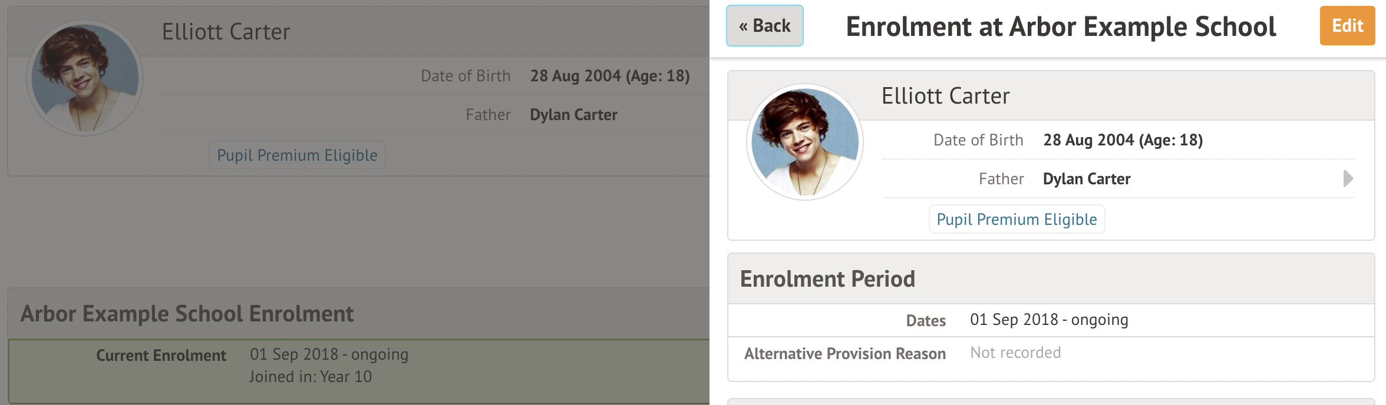Click Elliott Carter name on the dimmed page
This screenshot has width=1386, height=405.
[226, 32]
